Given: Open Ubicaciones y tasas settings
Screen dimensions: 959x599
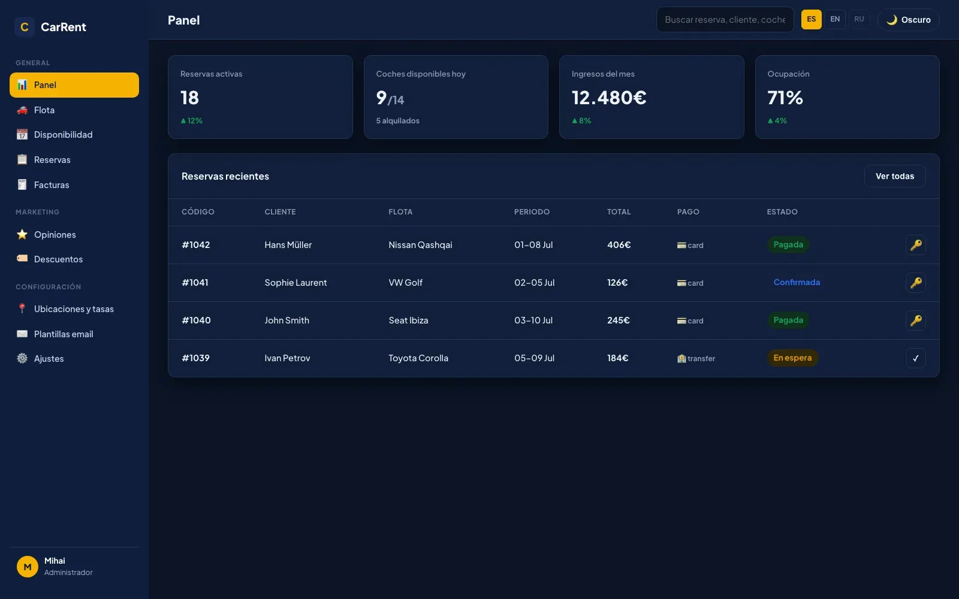Looking at the screenshot, I should pos(74,309).
